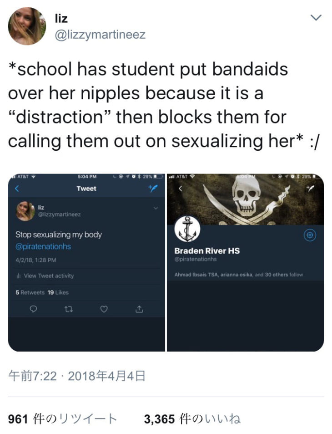Tap the back arrow in Tweet screen
Screen dimensions: 332x434
(x=17, y=189)
